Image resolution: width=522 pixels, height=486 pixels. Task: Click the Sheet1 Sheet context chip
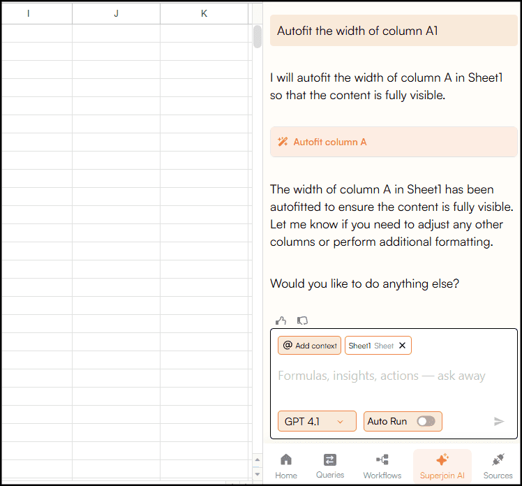tap(371, 346)
